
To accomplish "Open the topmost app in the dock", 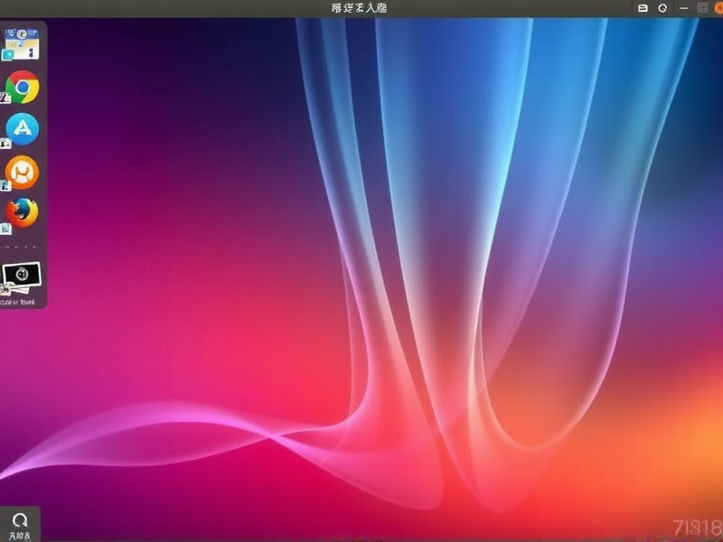I will (21, 44).
